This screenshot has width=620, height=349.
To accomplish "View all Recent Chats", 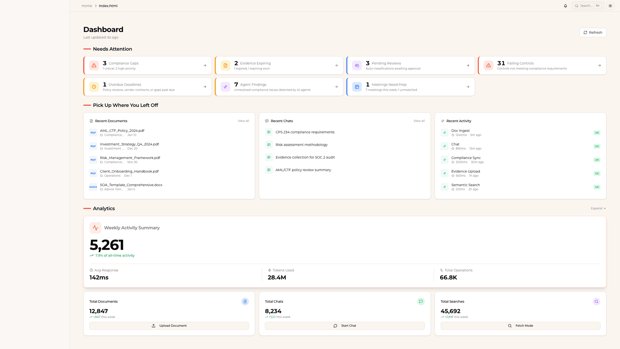I will pyautogui.click(x=419, y=121).
